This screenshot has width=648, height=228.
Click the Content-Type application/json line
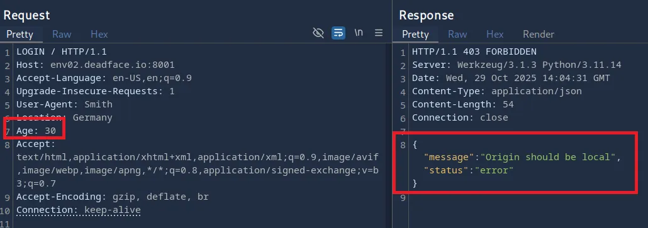(497, 91)
